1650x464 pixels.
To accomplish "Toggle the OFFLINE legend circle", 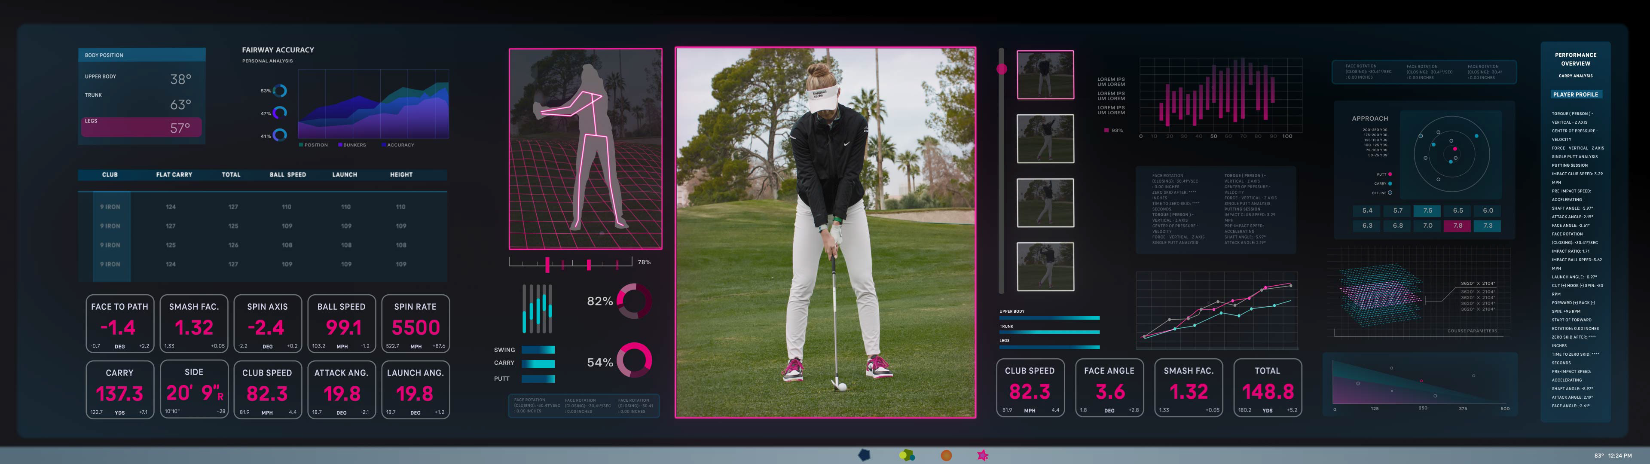I will tap(1390, 192).
